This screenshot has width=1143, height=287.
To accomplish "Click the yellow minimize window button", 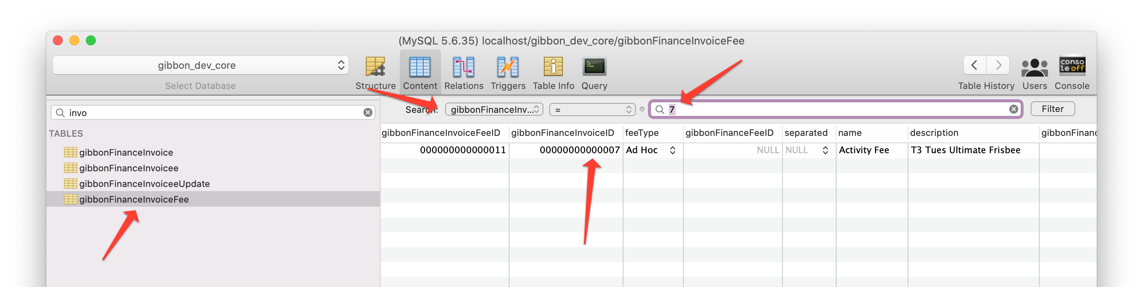I will 74,41.
